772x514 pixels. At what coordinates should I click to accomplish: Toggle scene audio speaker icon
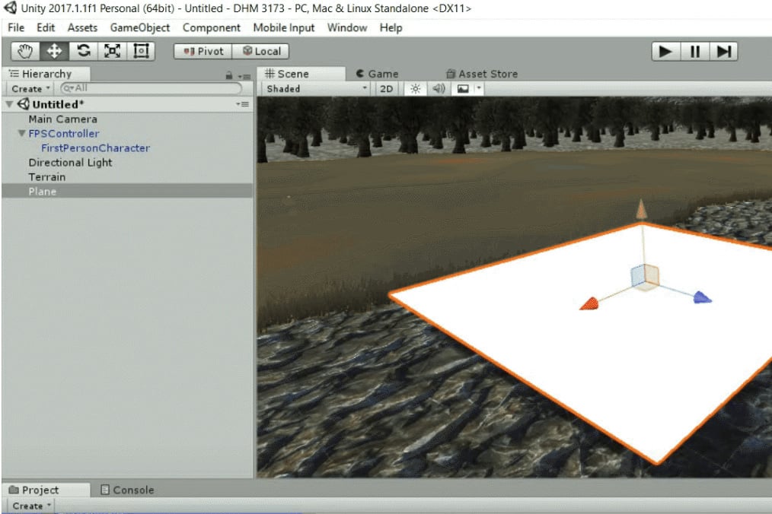click(x=439, y=89)
